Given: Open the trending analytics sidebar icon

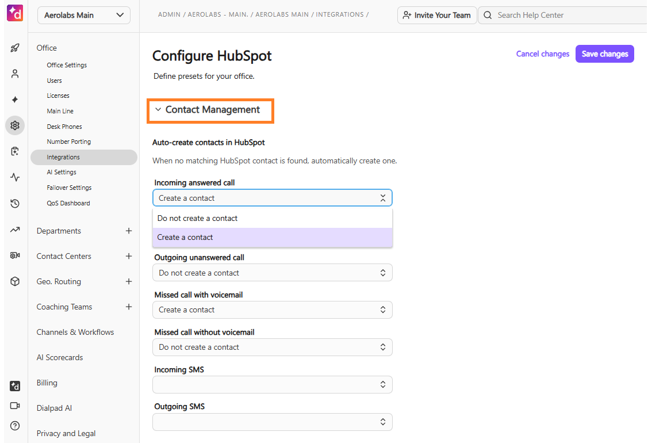Looking at the screenshot, I should tap(15, 230).
